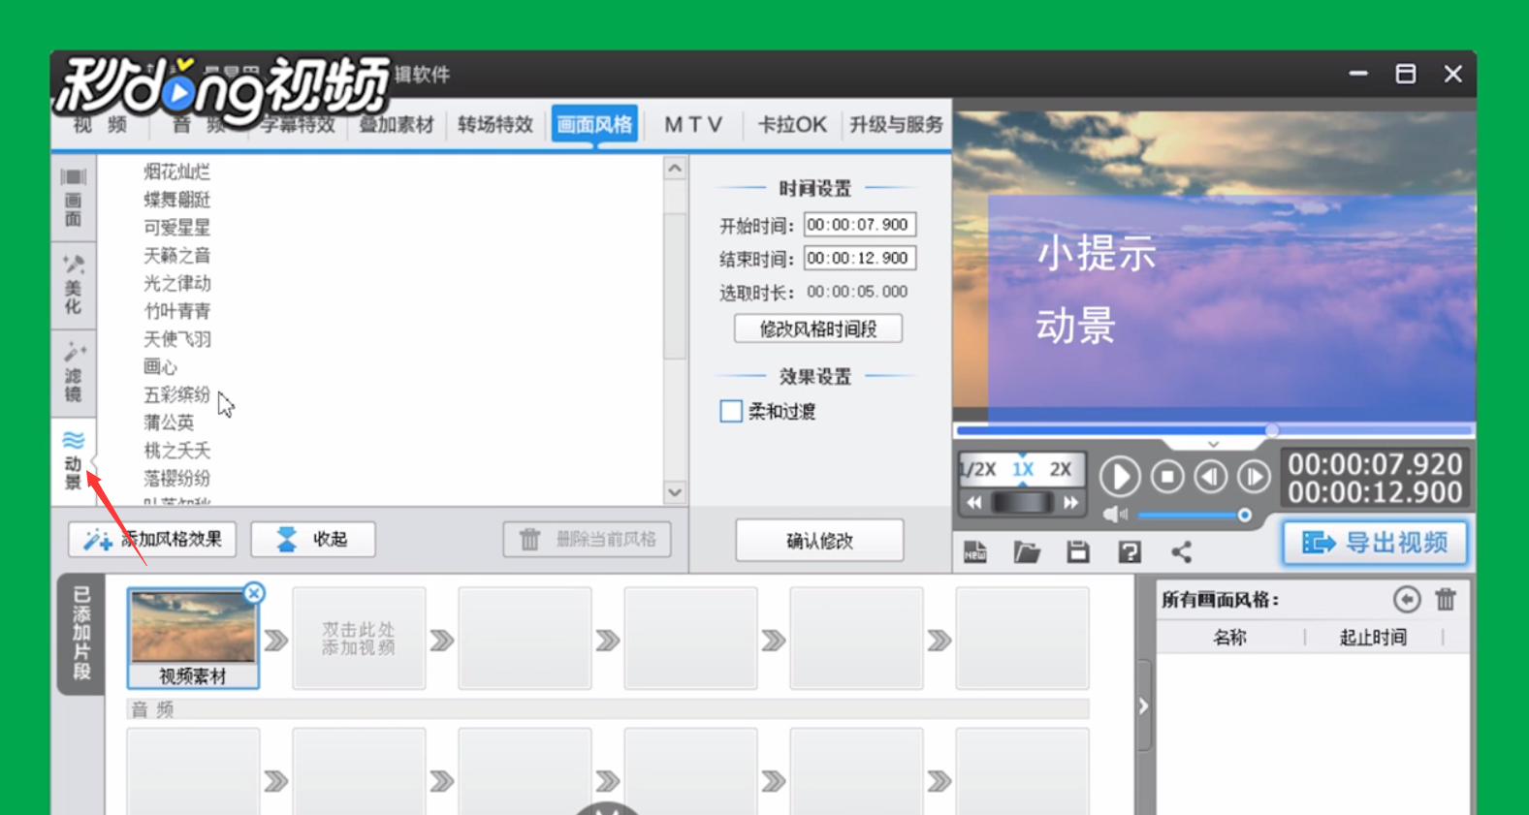This screenshot has height=815, width=1529.
Task: Click the 收起 button
Action: coord(313,540)
